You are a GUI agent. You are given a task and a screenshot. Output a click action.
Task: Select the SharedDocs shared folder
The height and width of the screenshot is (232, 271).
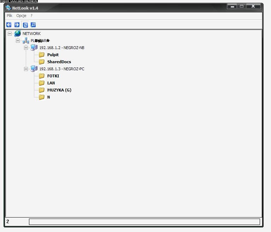point(59,62)
